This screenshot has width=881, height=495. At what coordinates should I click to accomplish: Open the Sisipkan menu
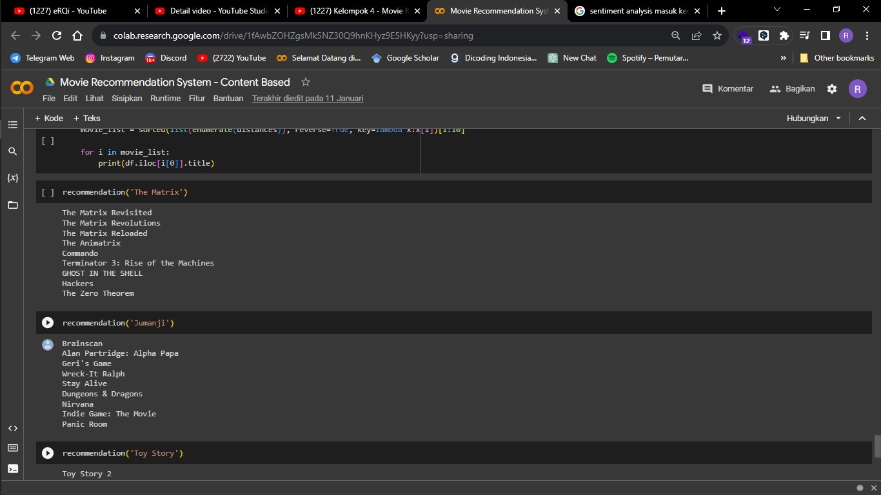pyautogui.click(x=127, y=99)
